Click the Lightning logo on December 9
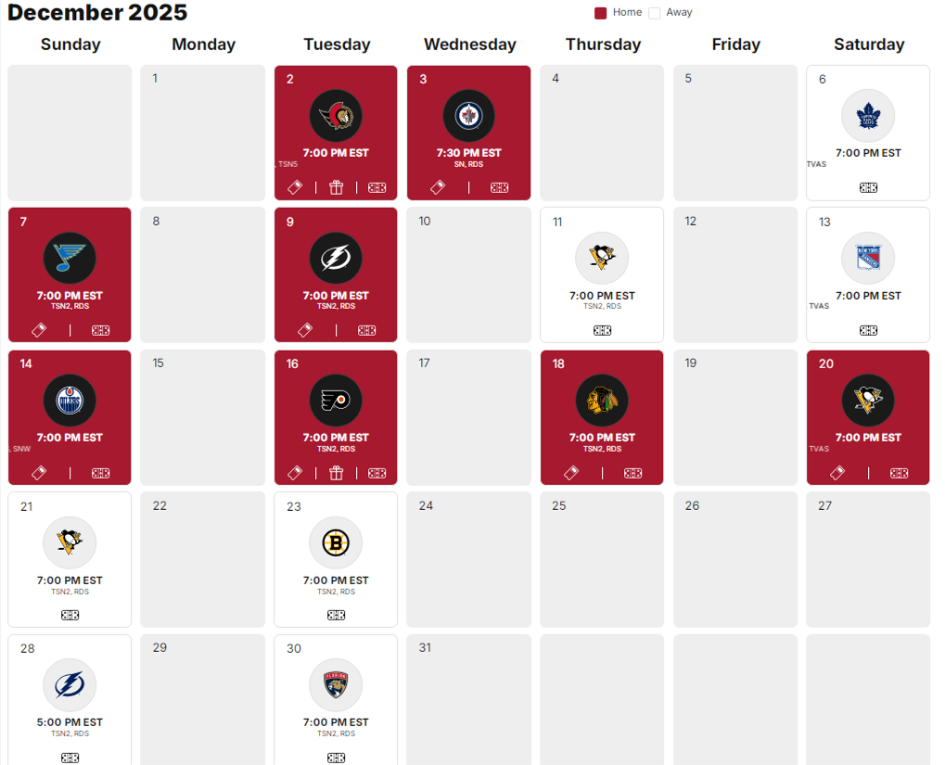This screenshot has height=765, width=945. pyautogui.click(x=336, y=258)
